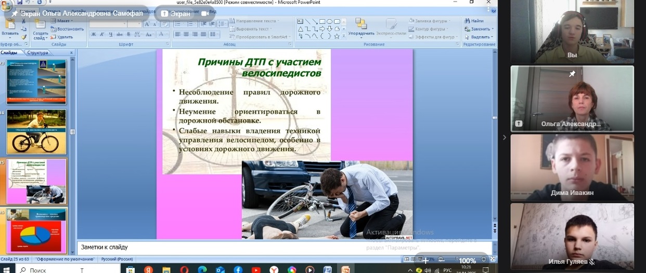The height and width of the screenshot is (273, 646).
Task: Select the right arrow shape in gallery
Action: pyautogui.click(x=322, y=29)
